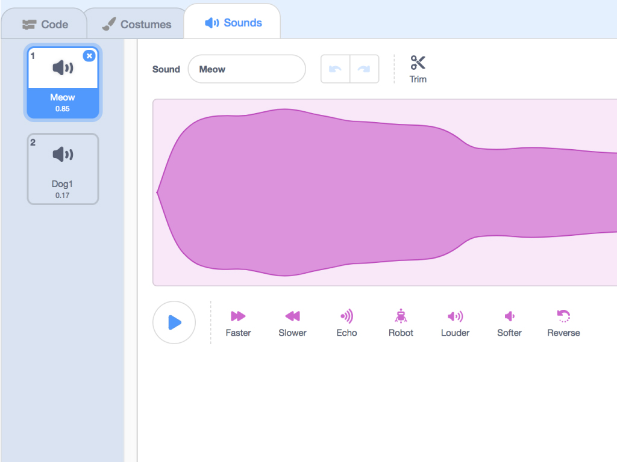Make the sound Softer
Viewport: 617px width, 462px height.
click(x=510, y=323)
